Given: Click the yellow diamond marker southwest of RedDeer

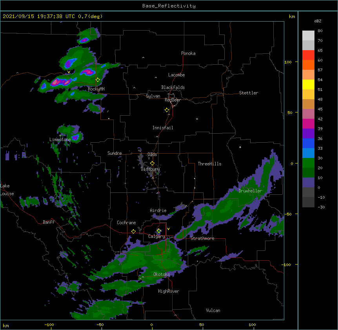Looking at the screenshot, I should click(x=167, y=110).
